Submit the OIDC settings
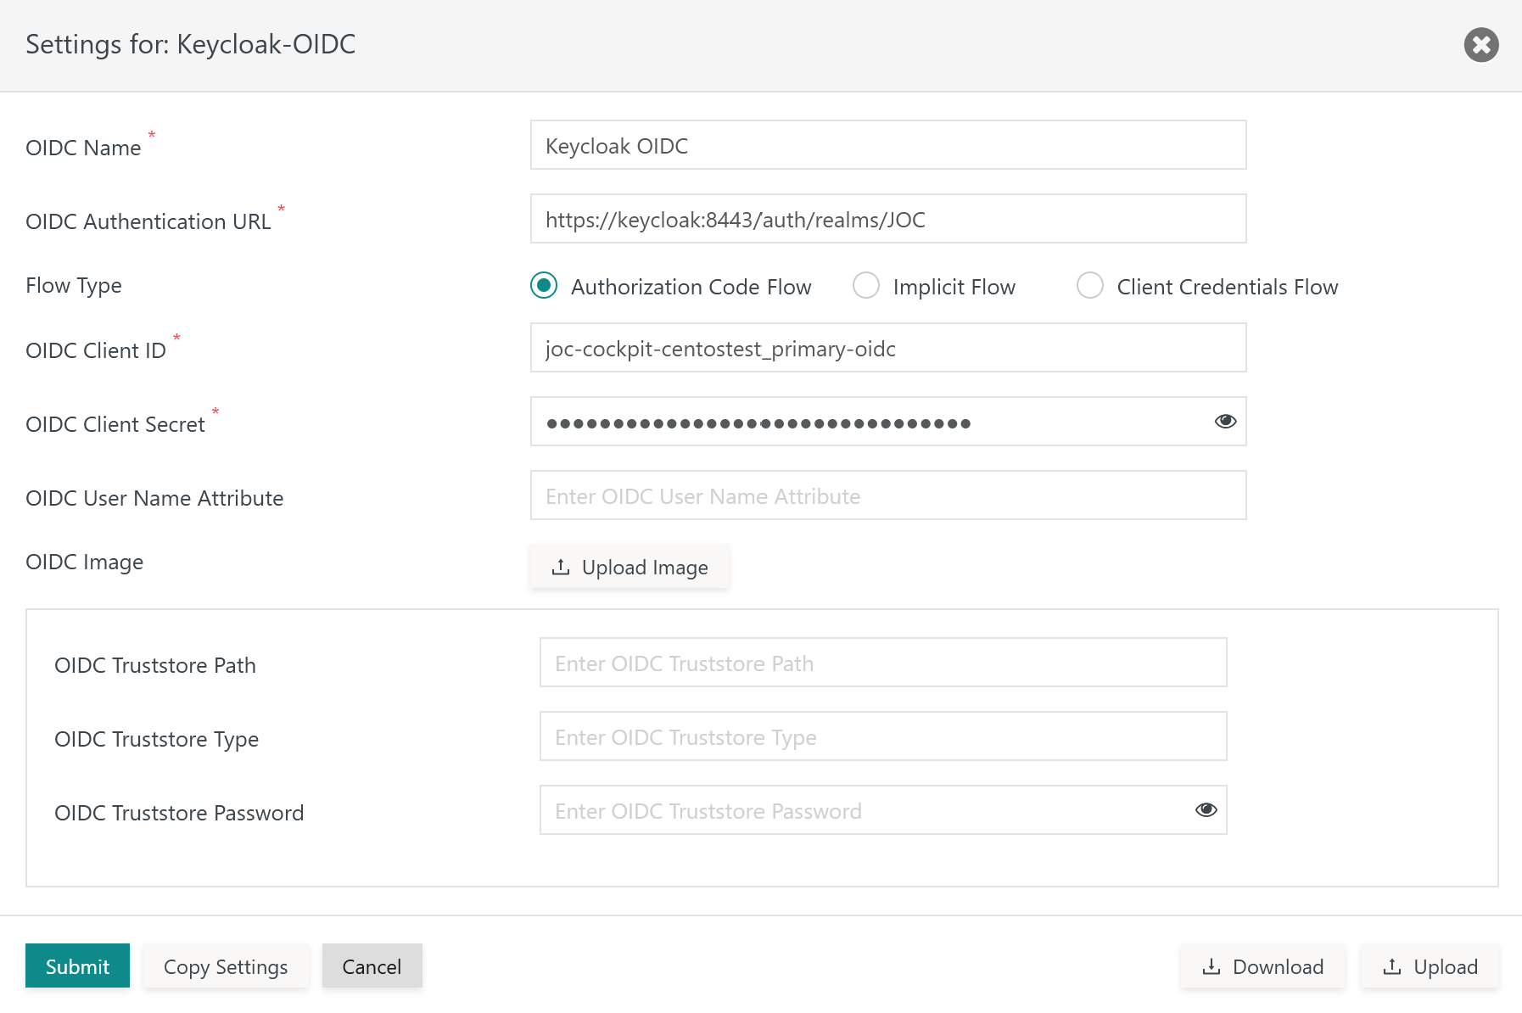 (77, 965)
